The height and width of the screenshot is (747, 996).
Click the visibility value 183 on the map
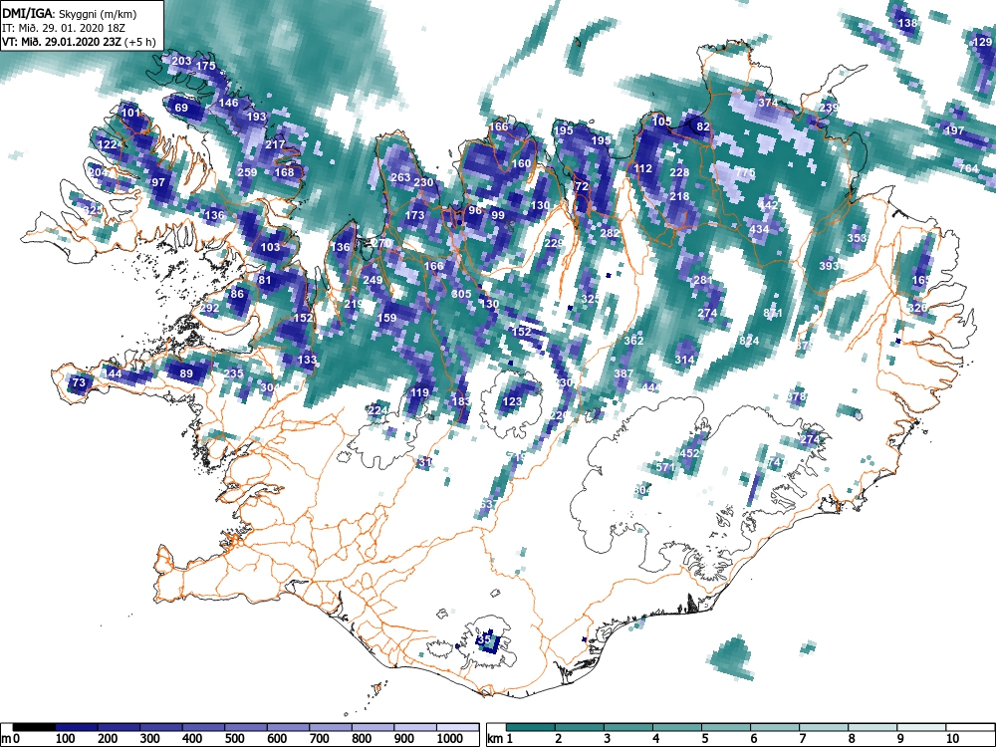461,401
